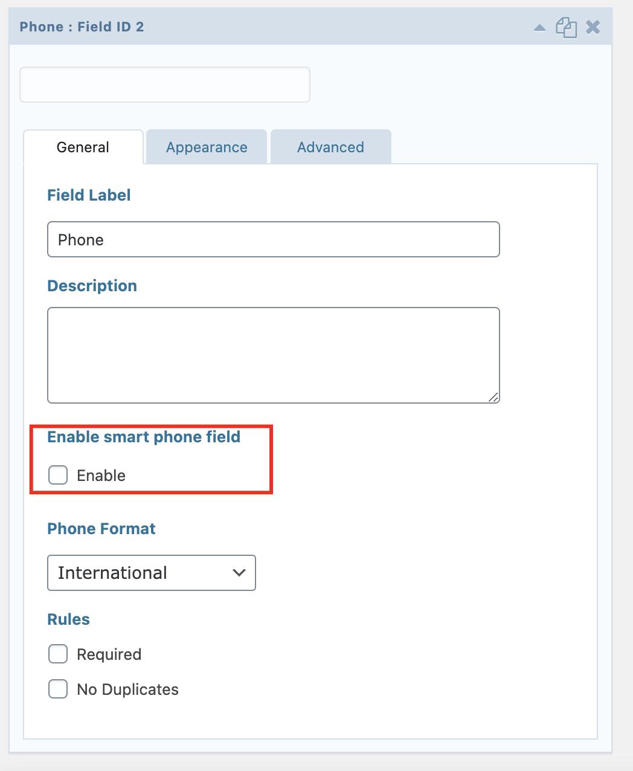The height and width of the screenshot is (771, 633).
Task: Click the 'Phone Format' label
Action: coord(101,529)
